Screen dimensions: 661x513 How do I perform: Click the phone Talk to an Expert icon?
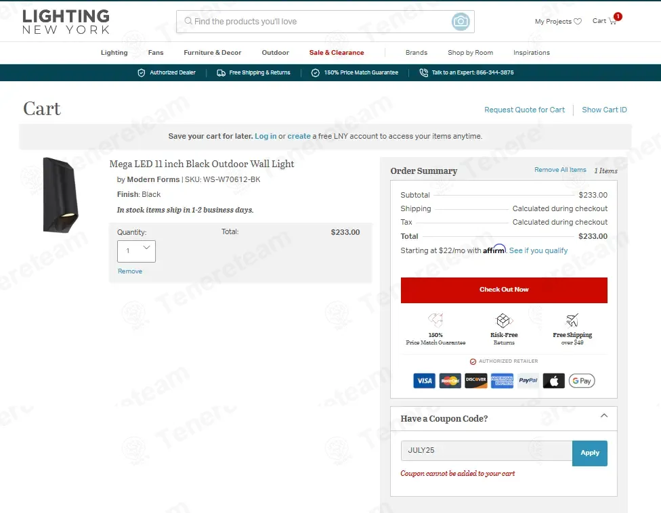[424, 73]
